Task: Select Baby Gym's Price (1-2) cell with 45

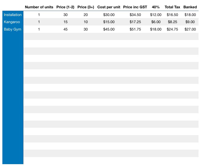Action: (x=65, y=29)
